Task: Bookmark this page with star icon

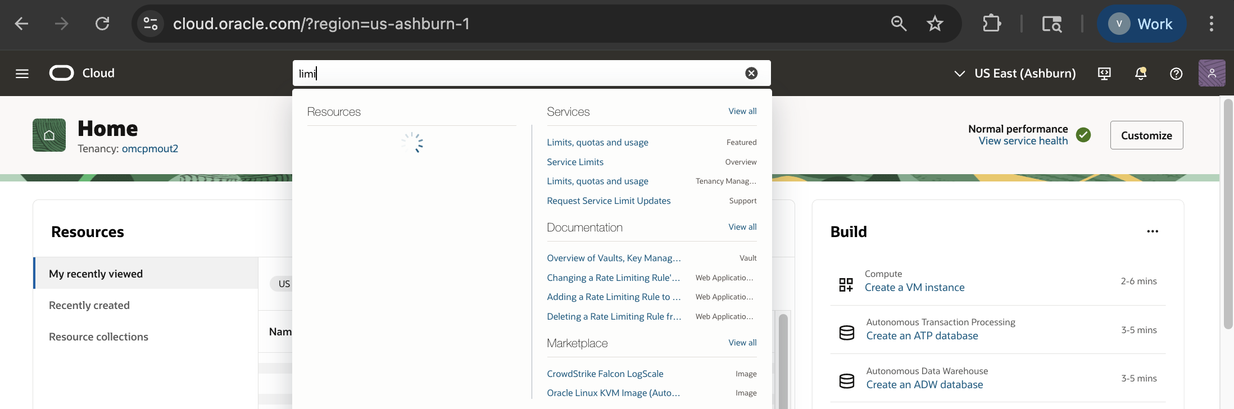Action: click(935, 24)
